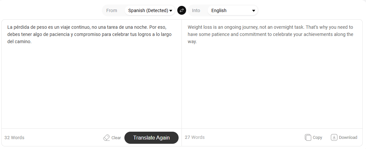
Task: Click the blank area below the source text
Action: point(91,86)
